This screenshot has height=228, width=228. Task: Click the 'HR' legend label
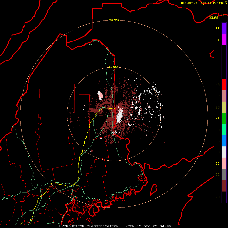click(x=217, y=119)
